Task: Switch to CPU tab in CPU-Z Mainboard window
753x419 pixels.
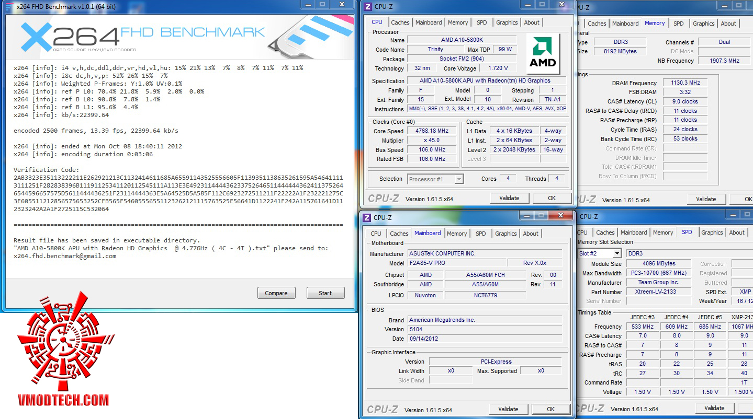Action: coord(376,234)
